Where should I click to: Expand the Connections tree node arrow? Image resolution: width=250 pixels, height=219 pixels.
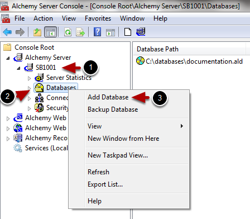pyautogui.click(x=29, y=98)
